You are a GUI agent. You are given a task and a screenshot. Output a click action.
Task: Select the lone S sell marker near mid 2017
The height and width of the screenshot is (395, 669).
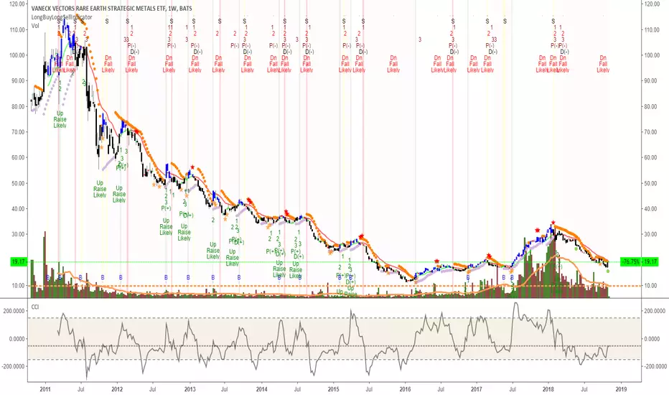(x=505, y=21)
